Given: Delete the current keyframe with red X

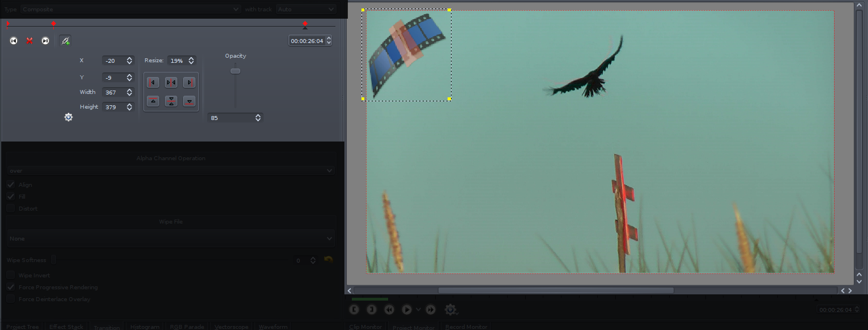Looking at the screenshot, I should [29, 41].
